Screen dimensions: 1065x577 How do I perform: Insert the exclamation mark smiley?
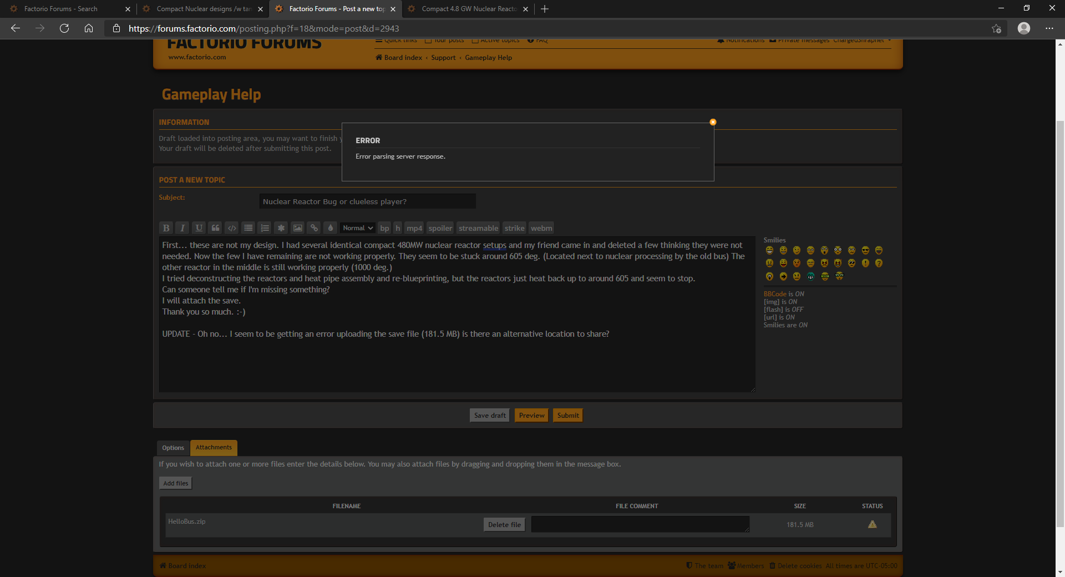(865, 263)
